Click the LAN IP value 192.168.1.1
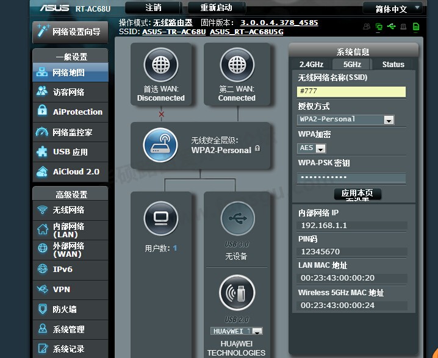 pos(324,226)
